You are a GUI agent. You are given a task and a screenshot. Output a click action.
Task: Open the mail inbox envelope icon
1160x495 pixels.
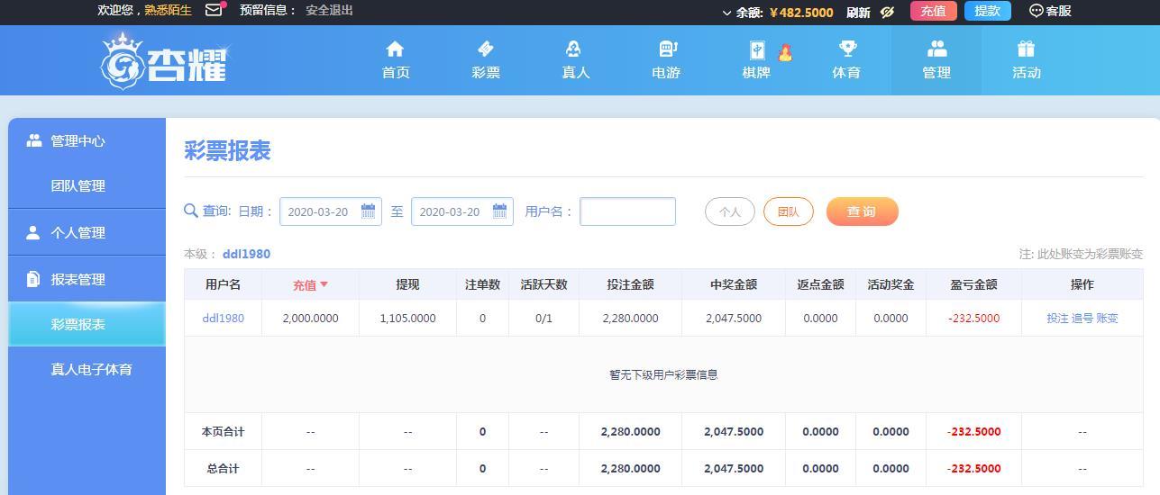pyautogui.click(x=214, y=11)
